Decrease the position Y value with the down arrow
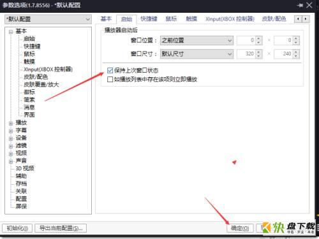This screenshot has height=239, width=319. [x=296, y=43]
